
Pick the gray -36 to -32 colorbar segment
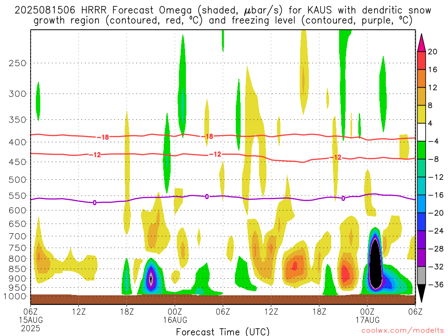point(421,276)
